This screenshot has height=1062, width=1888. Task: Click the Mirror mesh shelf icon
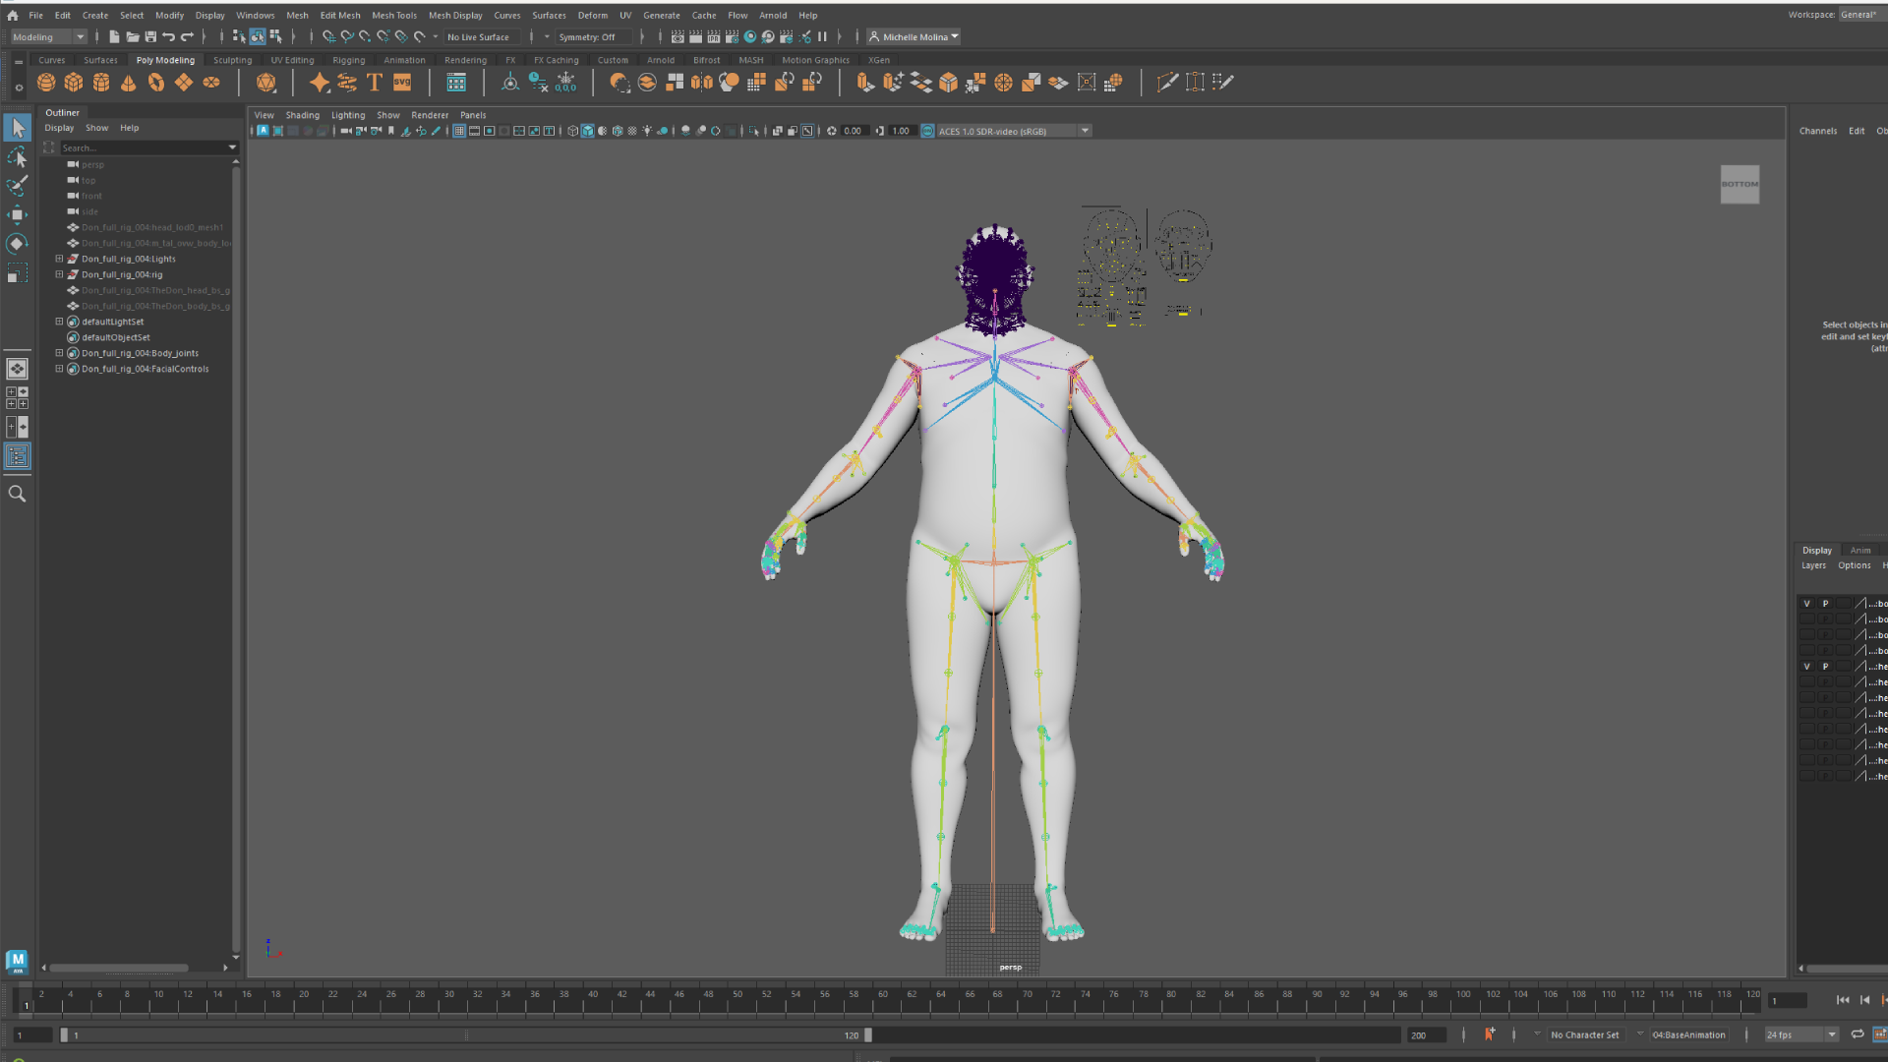click(701, 83)
